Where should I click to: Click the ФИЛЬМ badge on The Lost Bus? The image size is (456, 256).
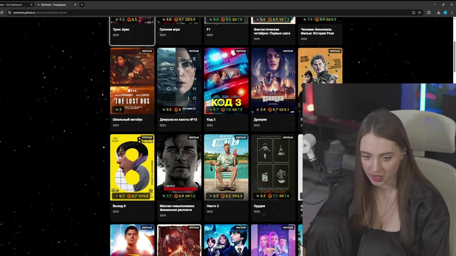point(147,51)
